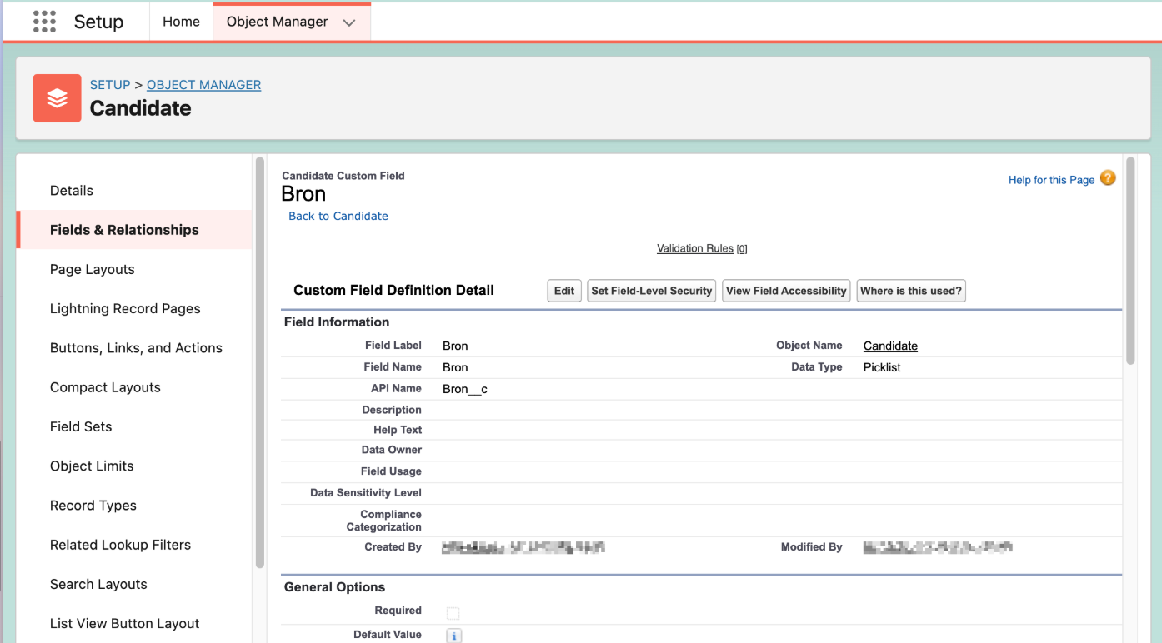This screenshot has height=643, width=1162.
Task: Click the Bron__c API name value
Action: pos(465,389)
